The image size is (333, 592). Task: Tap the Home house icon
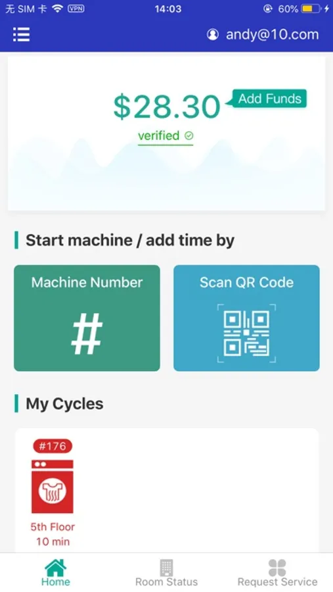(55, 568)
